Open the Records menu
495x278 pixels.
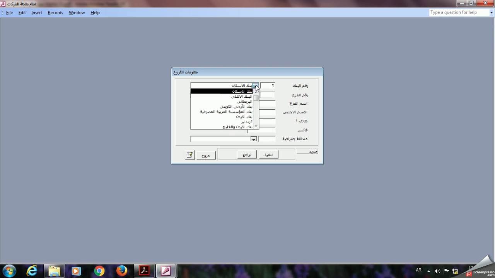pos(55,13)
